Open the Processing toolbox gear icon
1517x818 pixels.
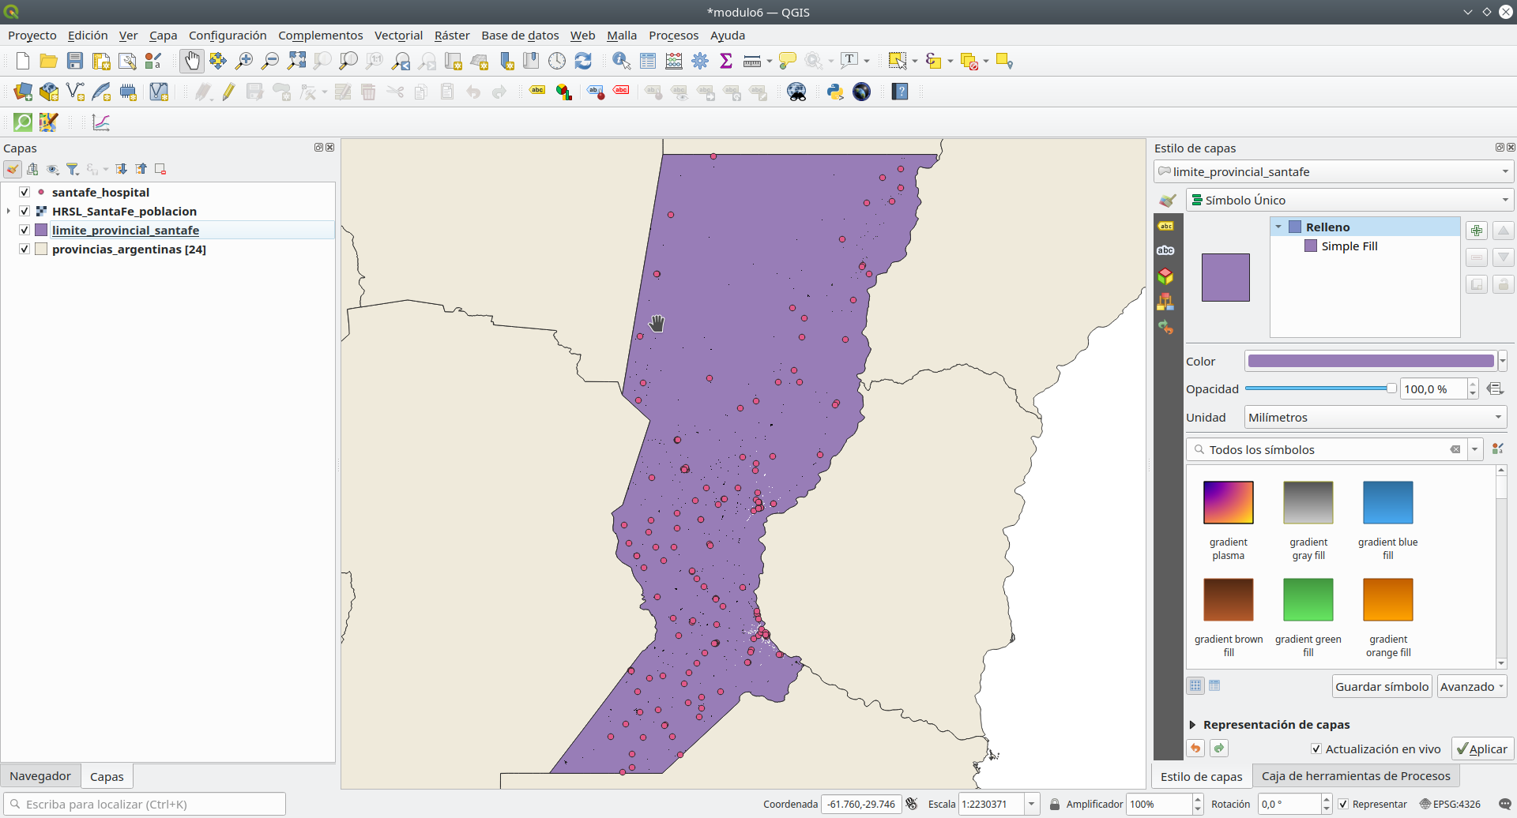[x=700, y=61]
